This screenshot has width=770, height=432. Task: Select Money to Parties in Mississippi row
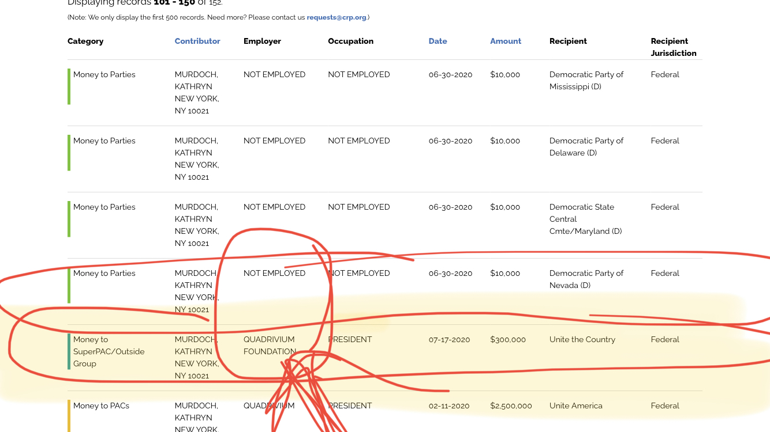104,74
